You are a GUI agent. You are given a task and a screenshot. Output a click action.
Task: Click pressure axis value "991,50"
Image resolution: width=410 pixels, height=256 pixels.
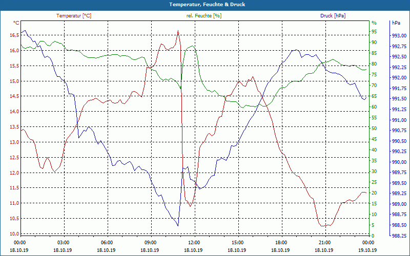click(x=399, y=99)
